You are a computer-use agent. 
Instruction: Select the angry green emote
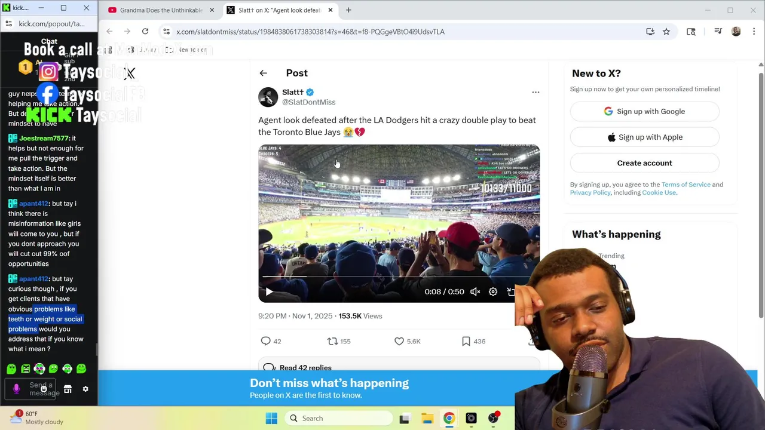[x=26, y=369]
